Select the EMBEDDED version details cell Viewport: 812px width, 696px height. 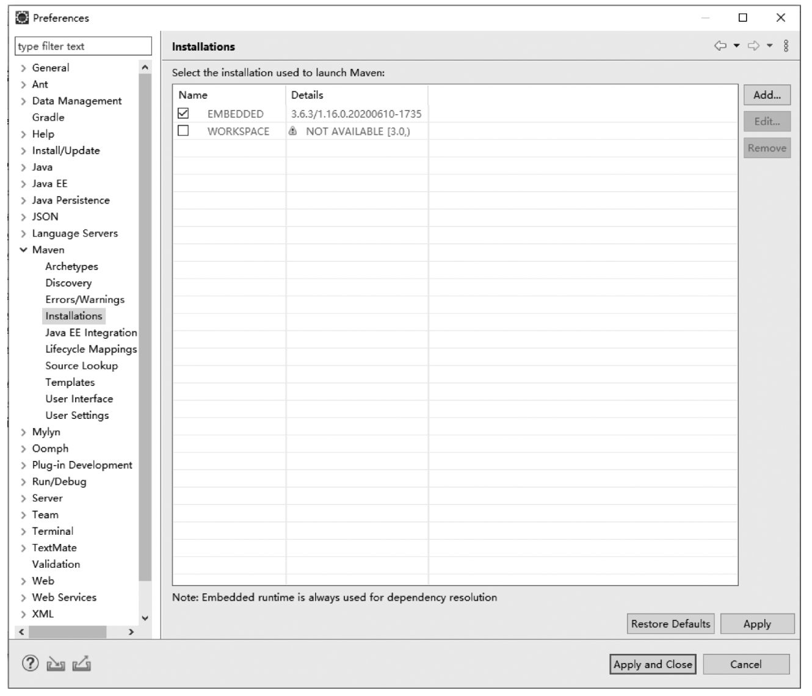point(357,114)
